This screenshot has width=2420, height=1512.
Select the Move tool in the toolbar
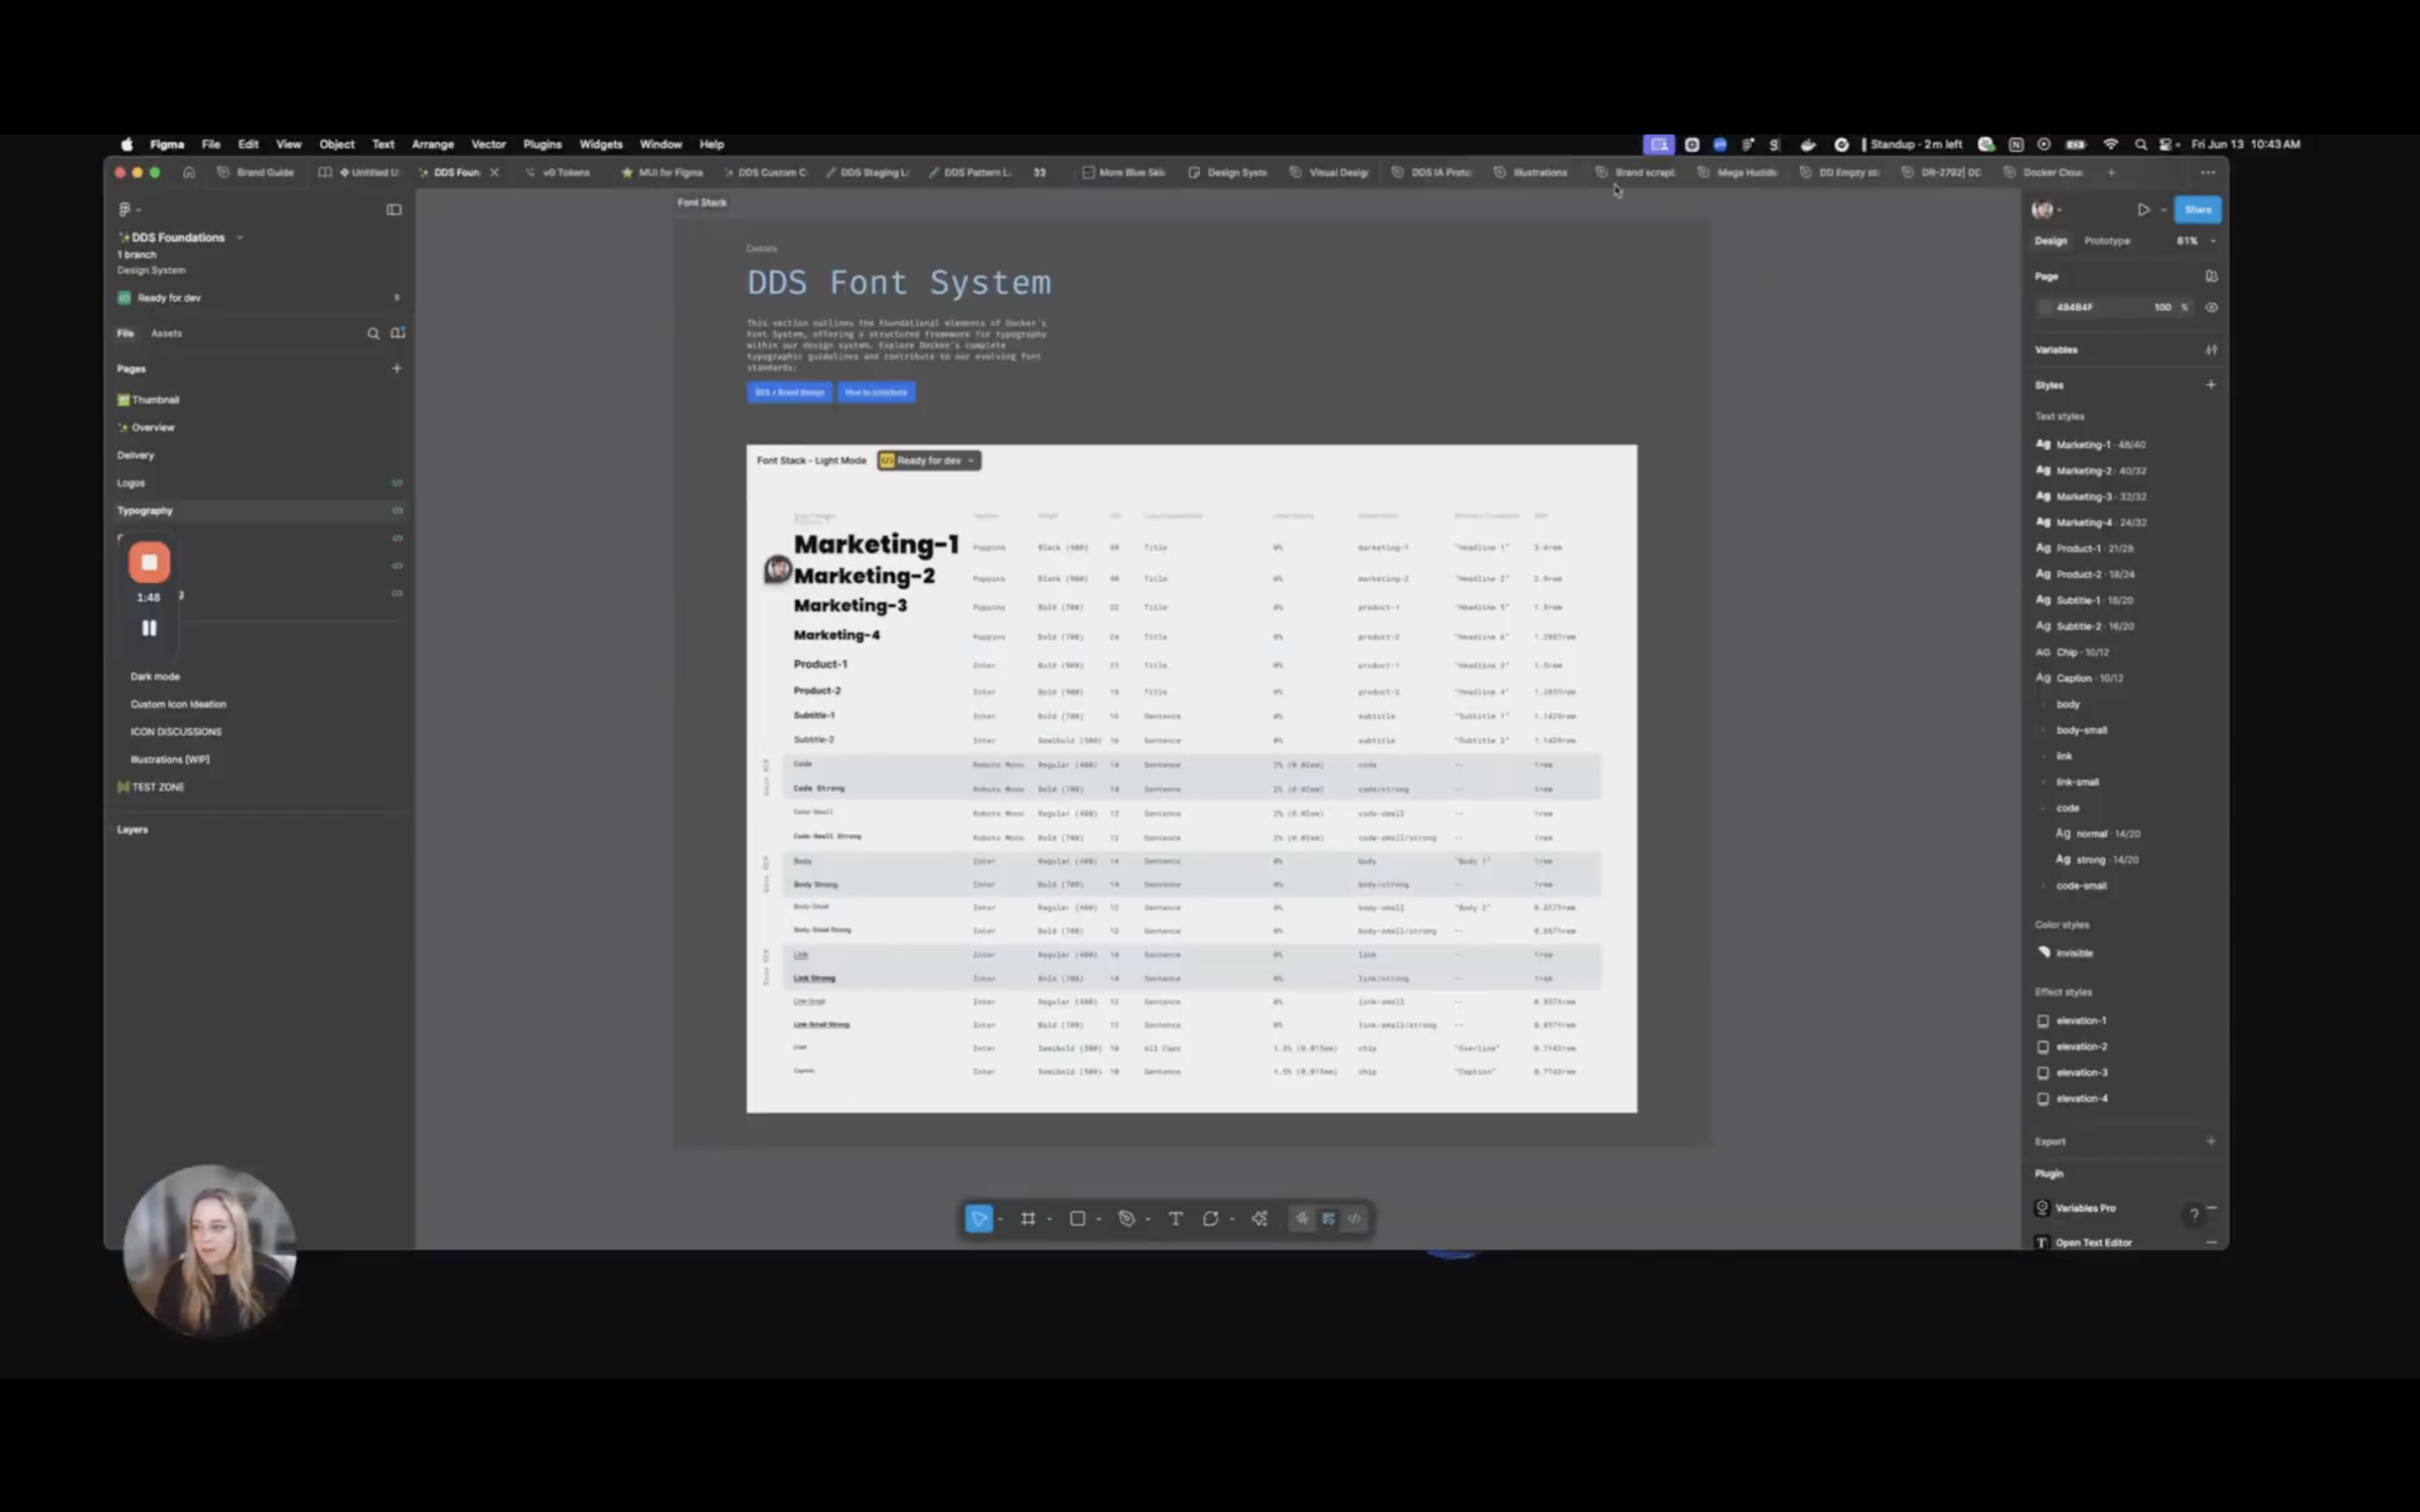[x=981, y=1218]
